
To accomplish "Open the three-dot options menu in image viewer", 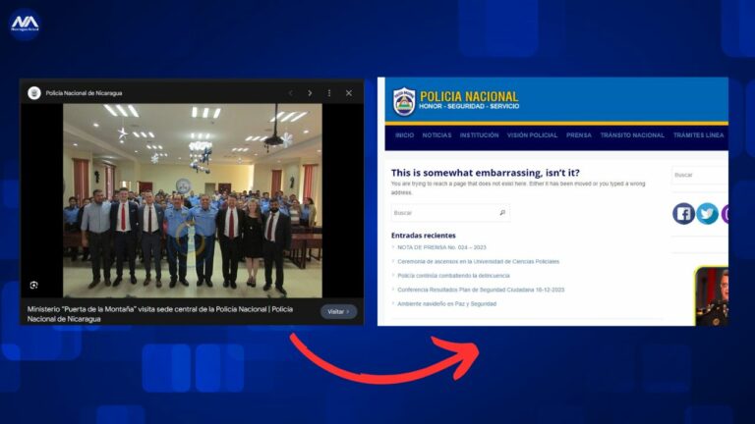I will [329, 93].
